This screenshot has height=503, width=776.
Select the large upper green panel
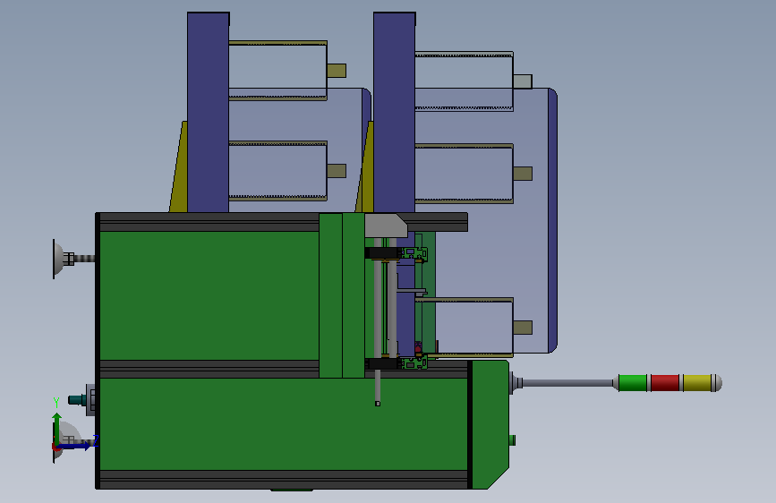tap(209, 295)
